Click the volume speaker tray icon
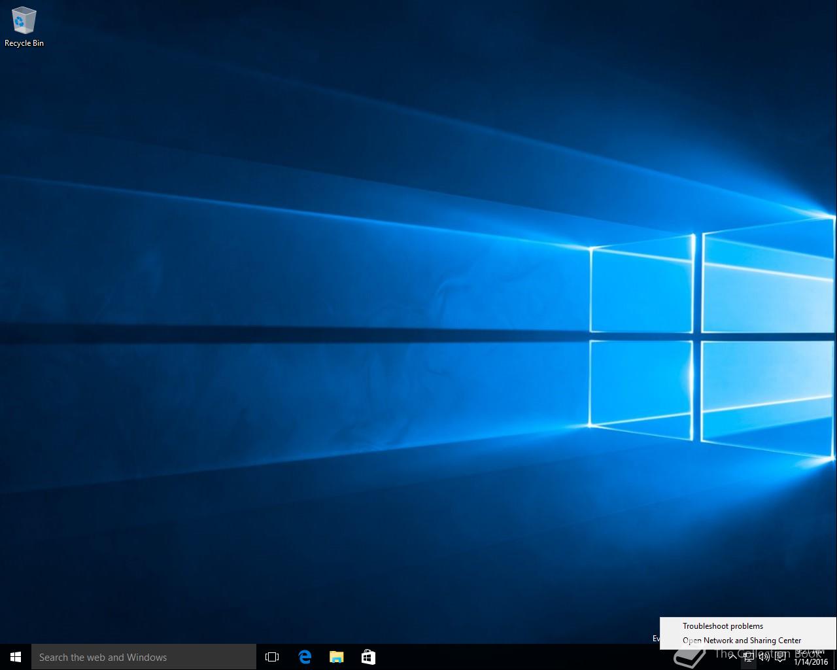This screenshot has height=670, width=837. [764, 658]
